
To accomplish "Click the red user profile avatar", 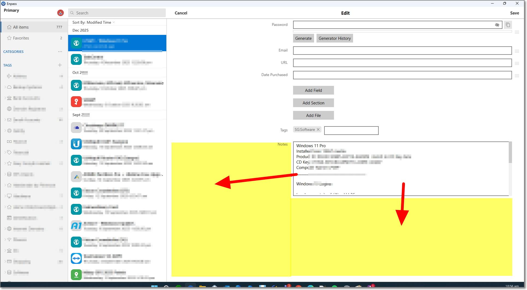I will (x=60, y=13).
